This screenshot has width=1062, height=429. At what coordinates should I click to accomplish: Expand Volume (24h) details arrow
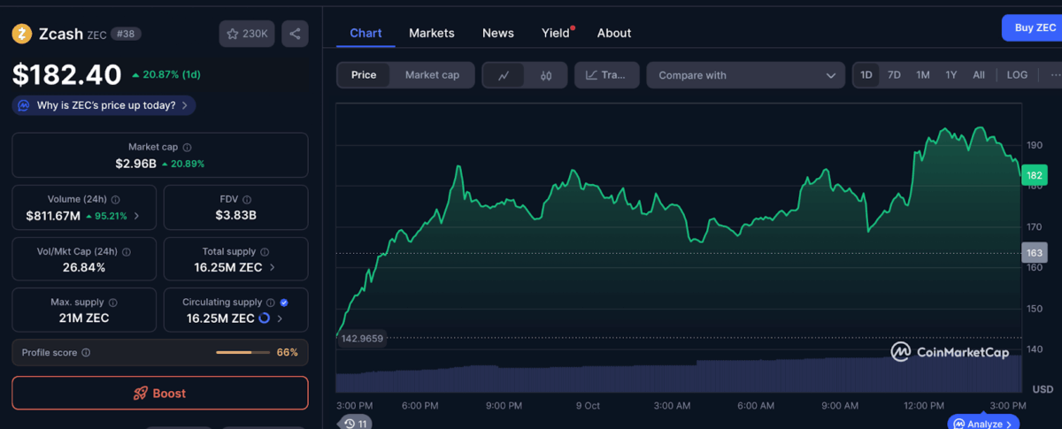135,216
